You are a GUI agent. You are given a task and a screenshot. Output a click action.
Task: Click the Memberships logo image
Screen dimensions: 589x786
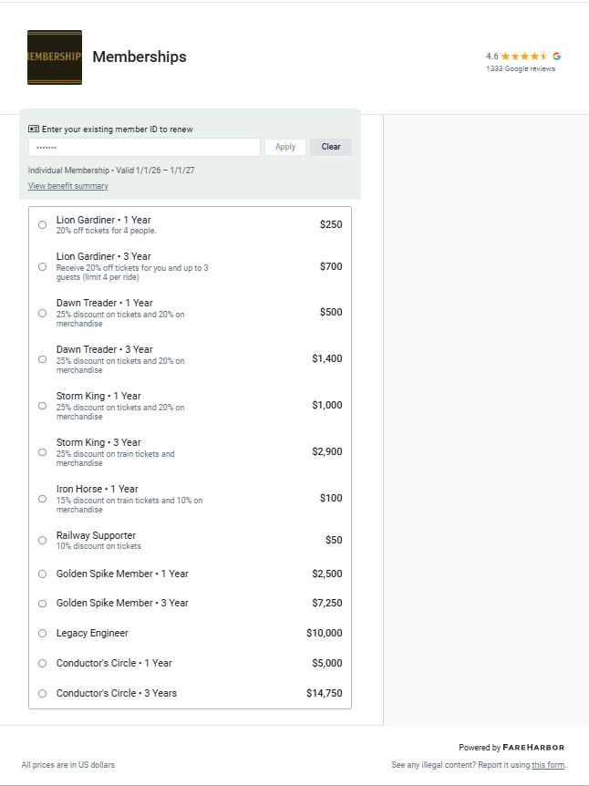pos(55,57)
